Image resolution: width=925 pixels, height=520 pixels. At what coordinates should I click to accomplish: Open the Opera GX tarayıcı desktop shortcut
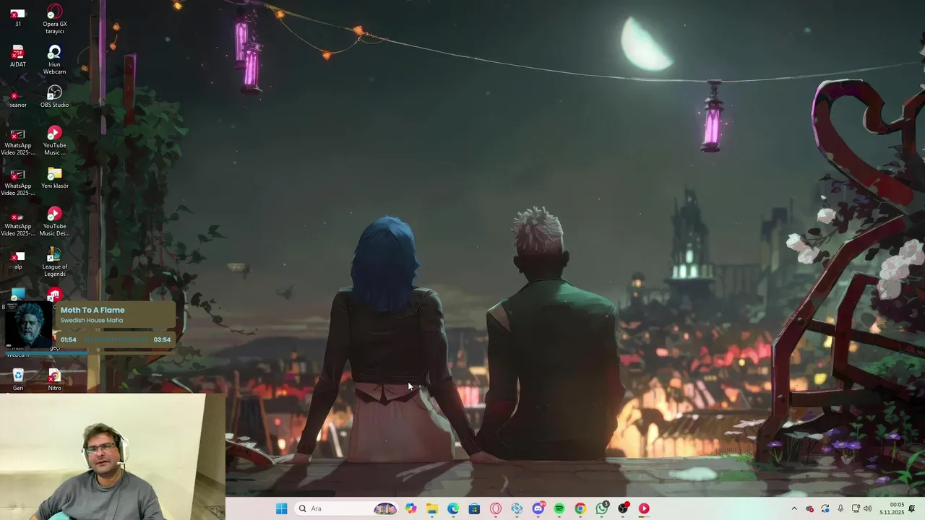point(54,19)
